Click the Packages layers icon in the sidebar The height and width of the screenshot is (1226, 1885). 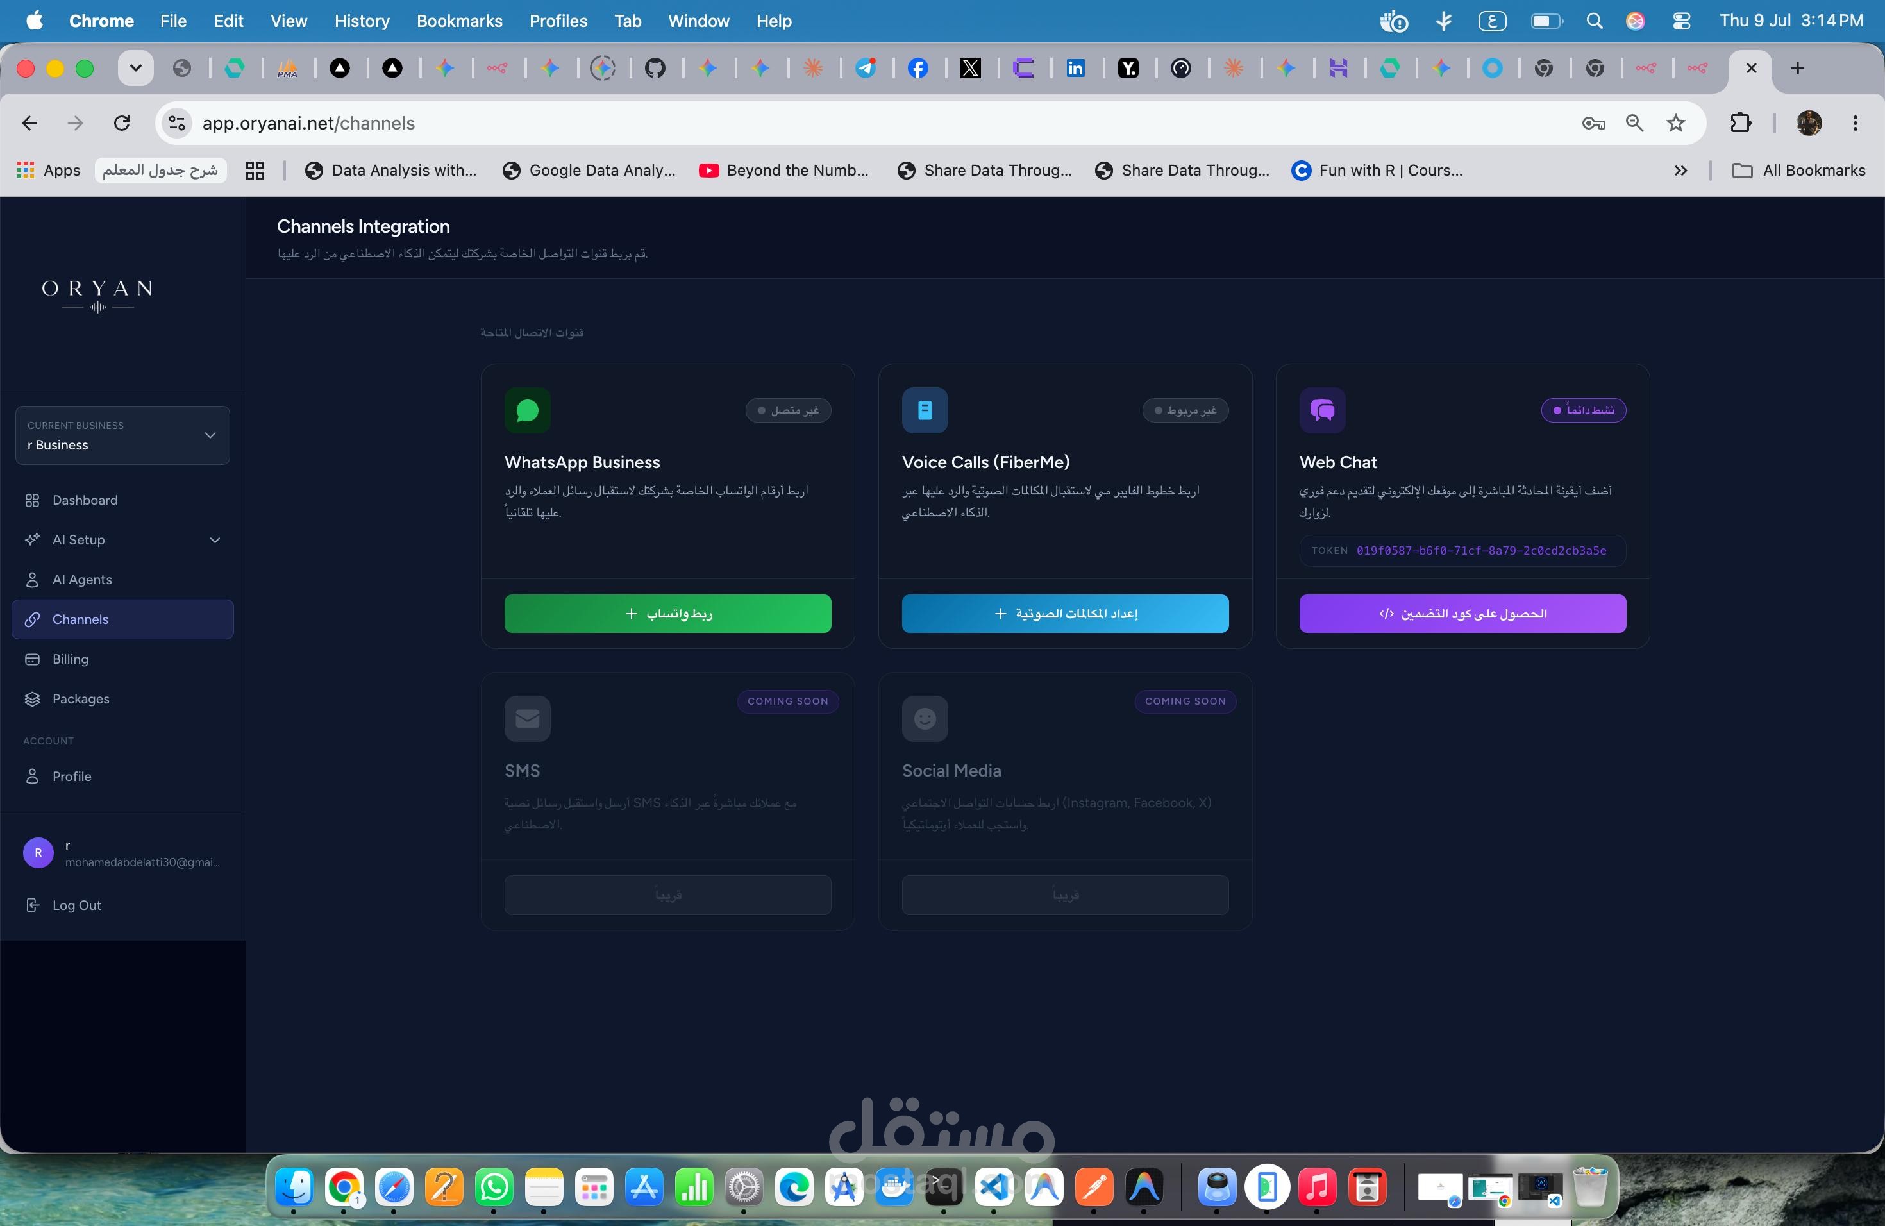coord(33,698)
